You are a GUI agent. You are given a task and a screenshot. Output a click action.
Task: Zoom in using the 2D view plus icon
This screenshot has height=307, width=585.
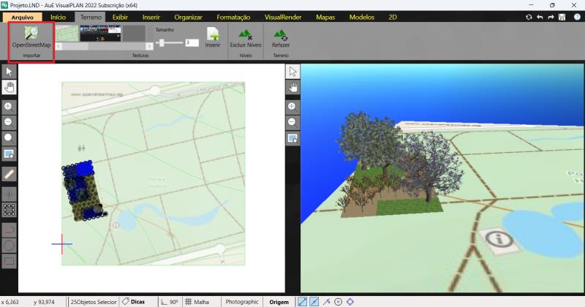(9, 107)
